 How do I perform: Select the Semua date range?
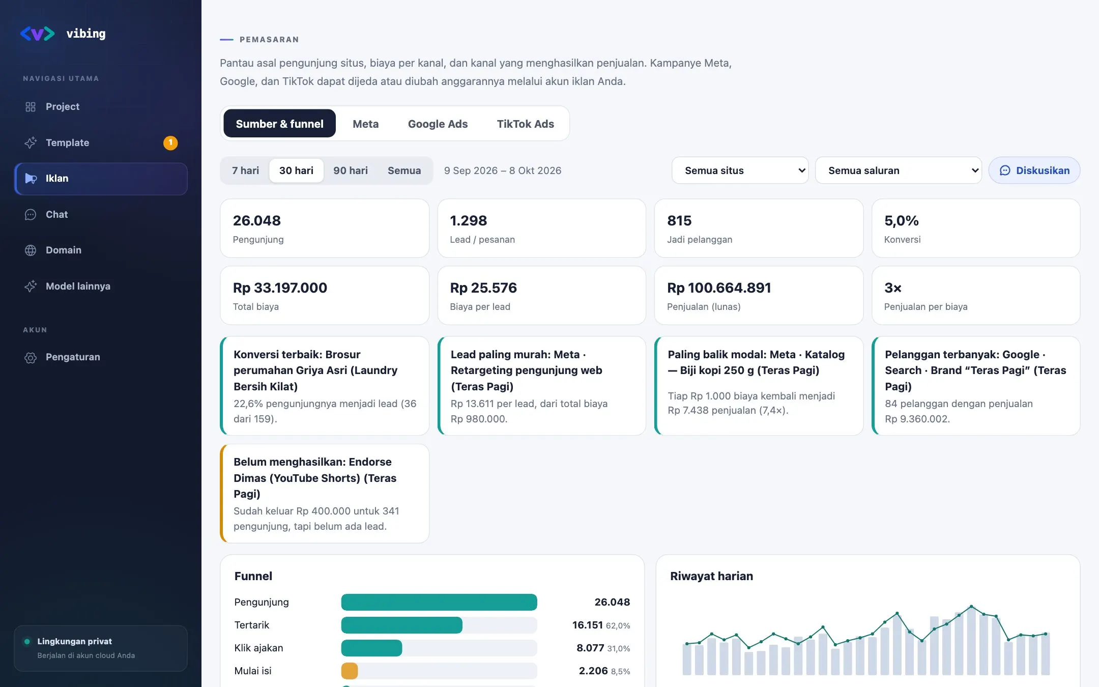(x=404, y=170)
